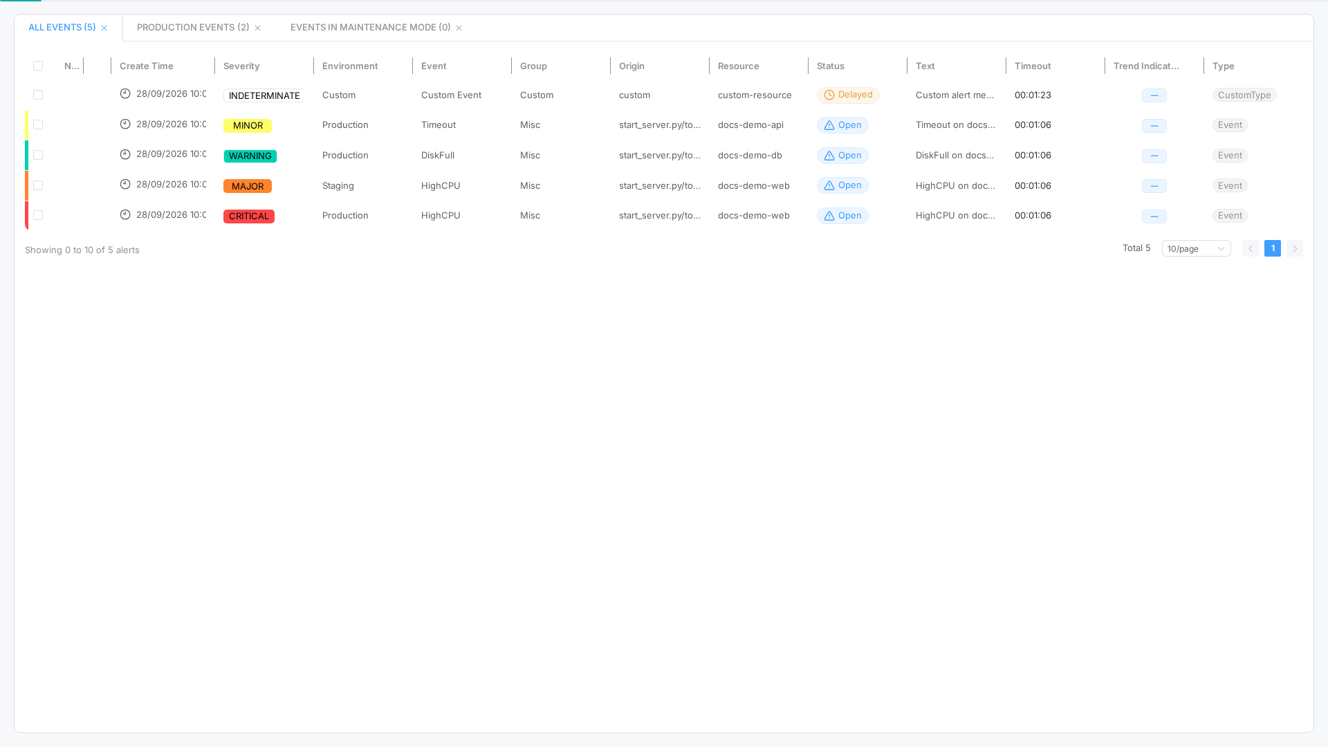1328x747 pixels.
Task: Toggle the select-all checkbox in table header
Action: coord(38,66)
